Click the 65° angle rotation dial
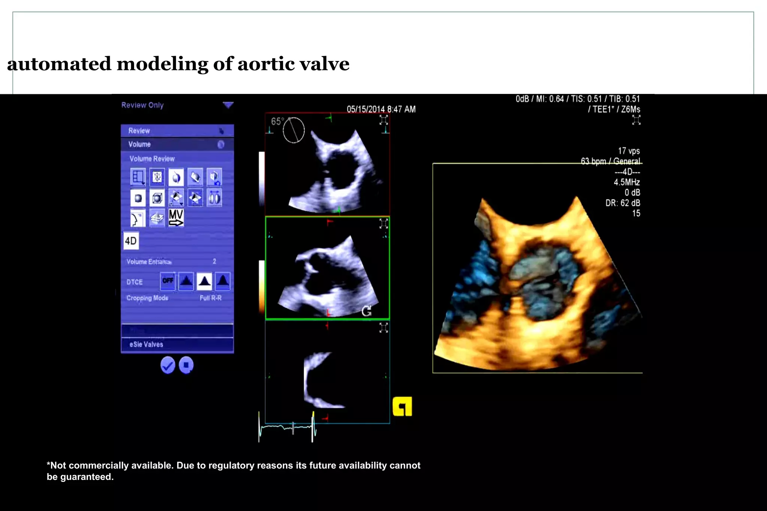The width and height of the screenshot is (767, 511). pyautogui.click(x=294, y=130)
